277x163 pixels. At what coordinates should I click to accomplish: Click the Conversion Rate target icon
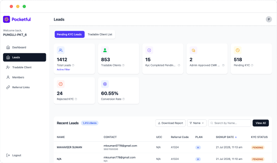pos(105,84)
